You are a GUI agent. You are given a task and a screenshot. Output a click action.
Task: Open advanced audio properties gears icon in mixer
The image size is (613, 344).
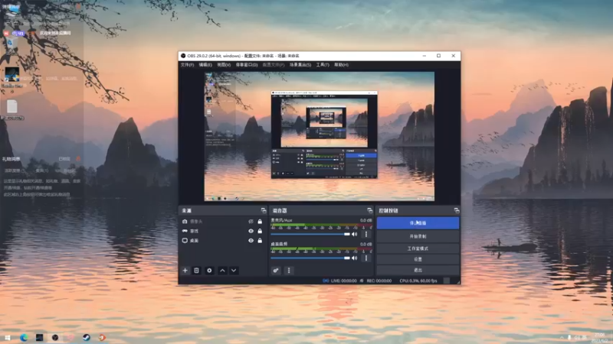click(x=276, y=271)
